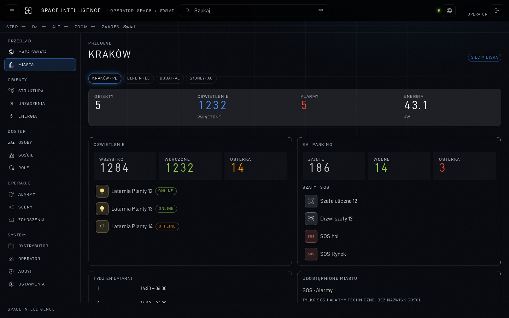Click the Latarnia Planty 12 bulb icon
Screen dimensions: 509x318
tap(102, 191)
